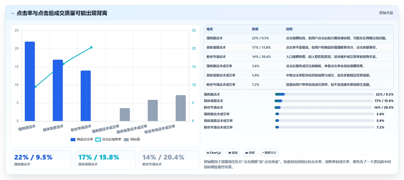
Task: Click the progress bar for 具体场景话术
Action: pyautogui.click(x=323, y=101)
